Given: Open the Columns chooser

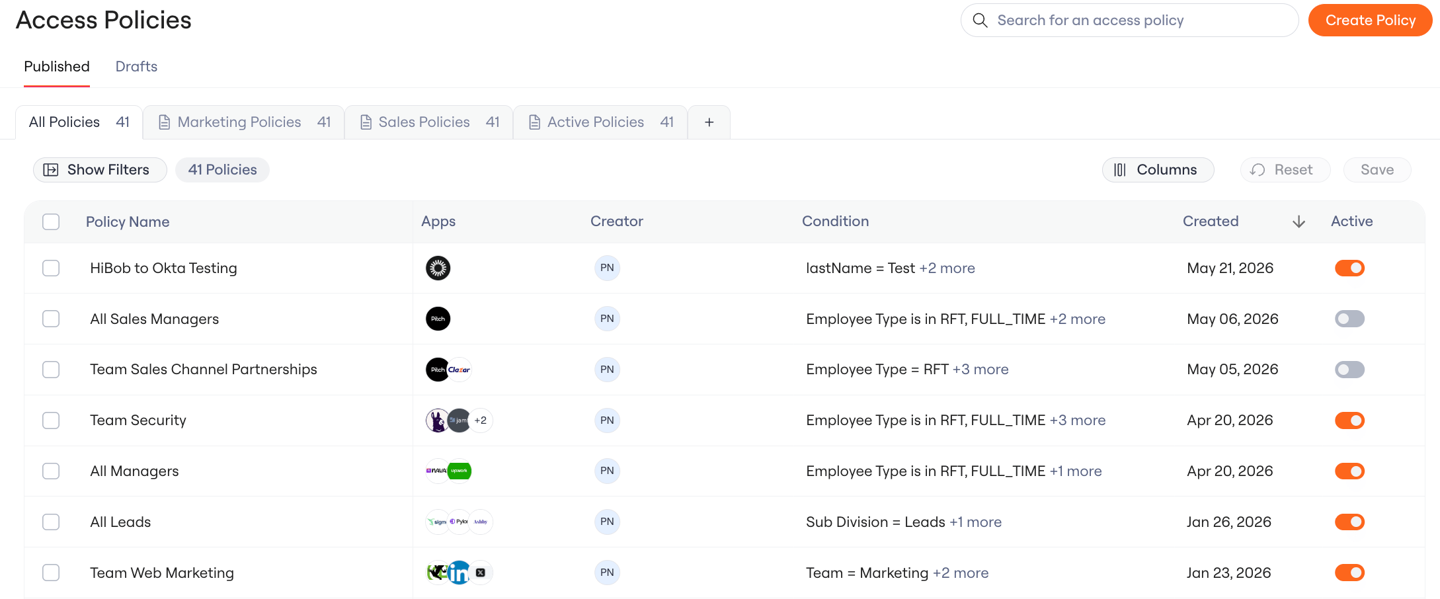Looking at the screenshot, I should 1158,170.
